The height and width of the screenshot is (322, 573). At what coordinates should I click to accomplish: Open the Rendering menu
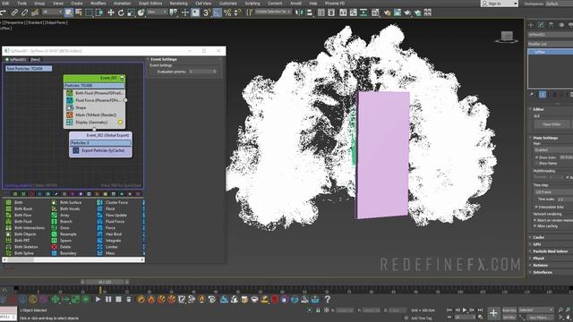click(178, 4)
